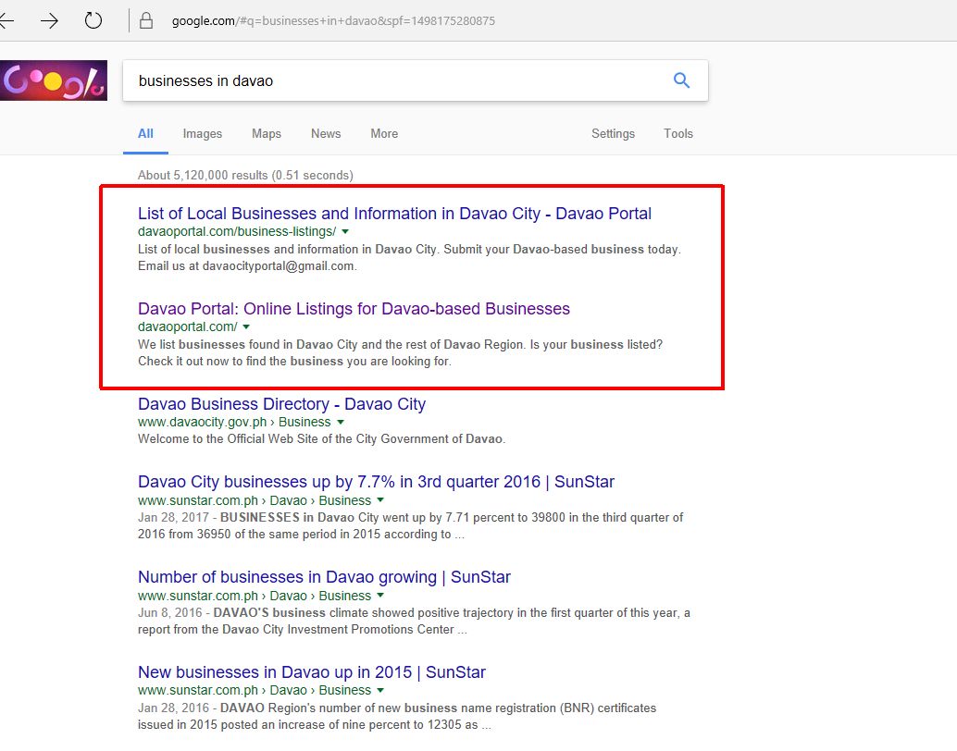Expand dropdown arrow next to www.davaocity.gov.ph URL
The height and width of the screenshot is (751, 957).
[341, 422]
